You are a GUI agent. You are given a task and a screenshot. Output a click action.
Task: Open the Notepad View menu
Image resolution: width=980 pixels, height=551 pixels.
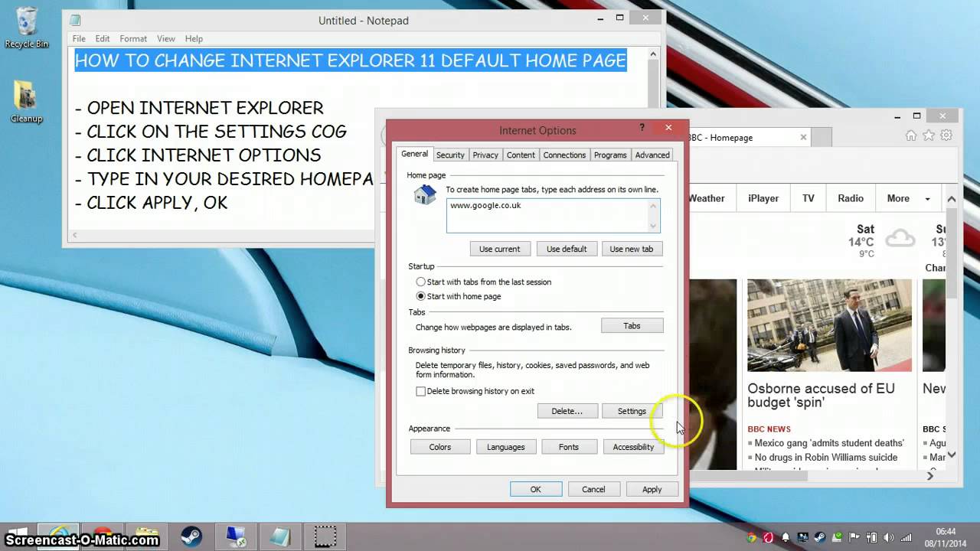(166, 38)
